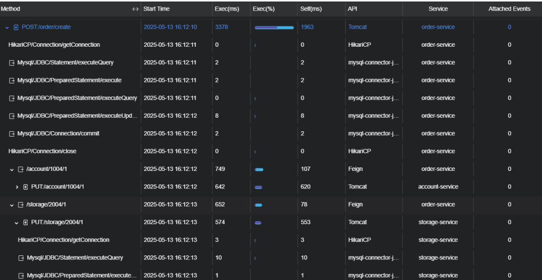This screenshot has width=542, height=280.
Task: Click the exit icon of order-service Statement/executeQuery
Action: click(x=12, y=63)
